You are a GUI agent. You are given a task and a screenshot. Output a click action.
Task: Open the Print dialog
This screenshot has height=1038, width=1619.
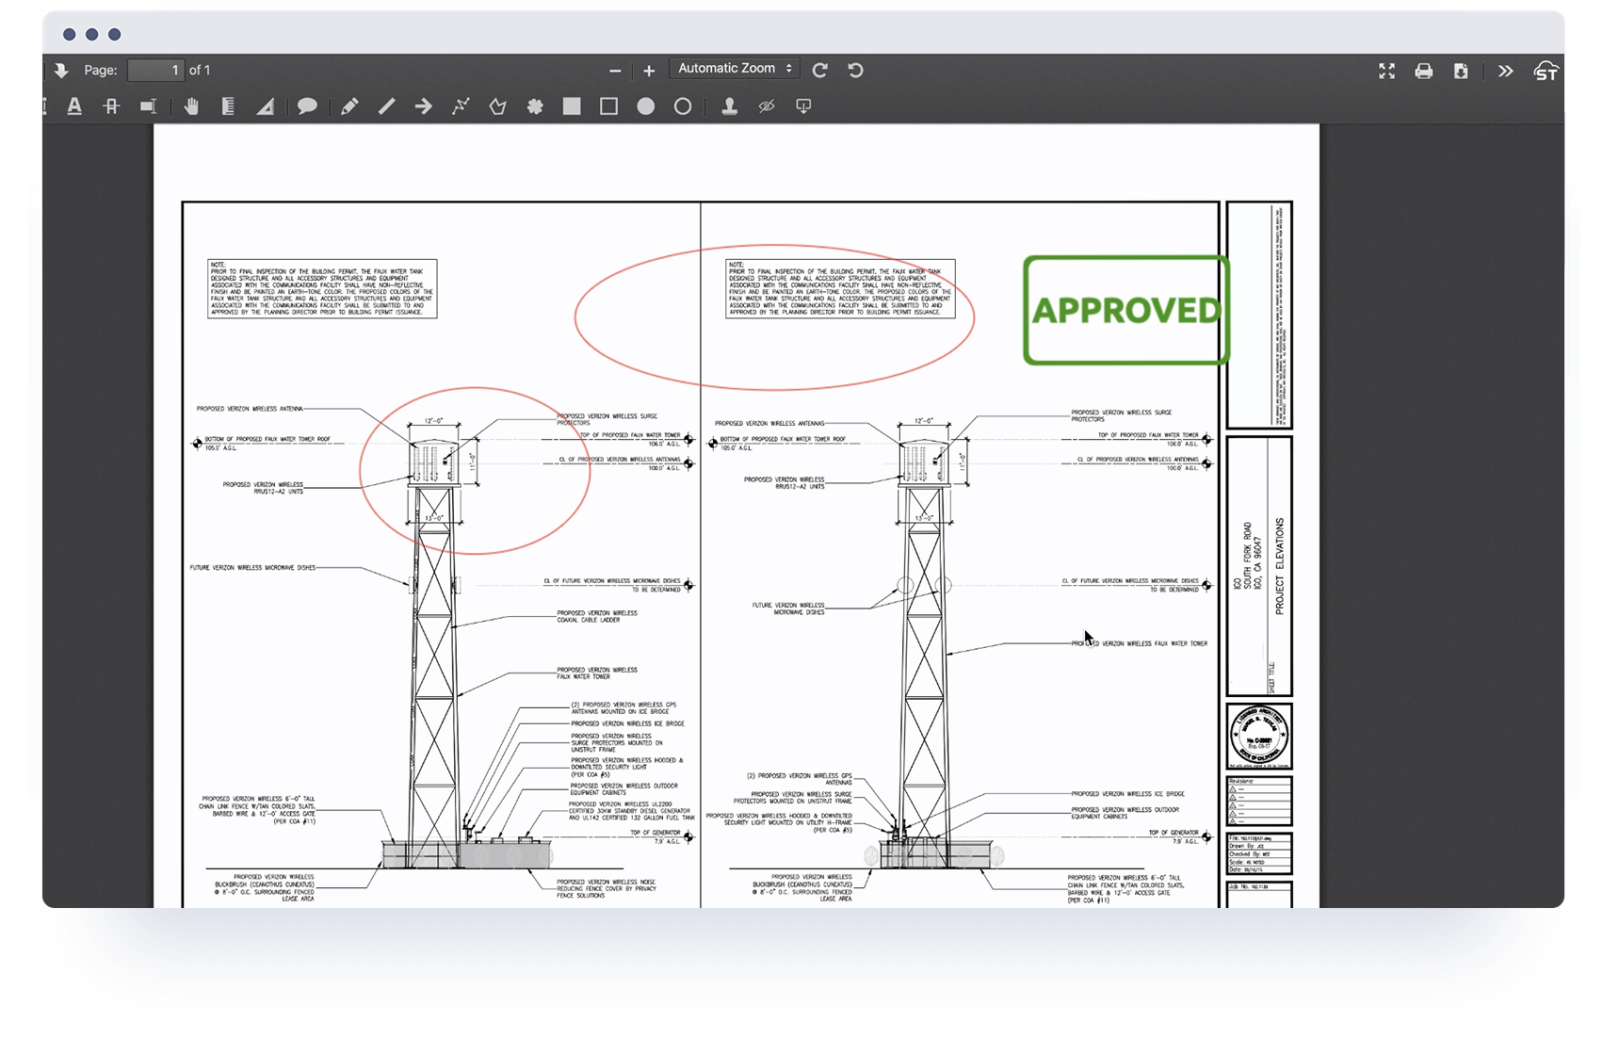[1424, 71]
